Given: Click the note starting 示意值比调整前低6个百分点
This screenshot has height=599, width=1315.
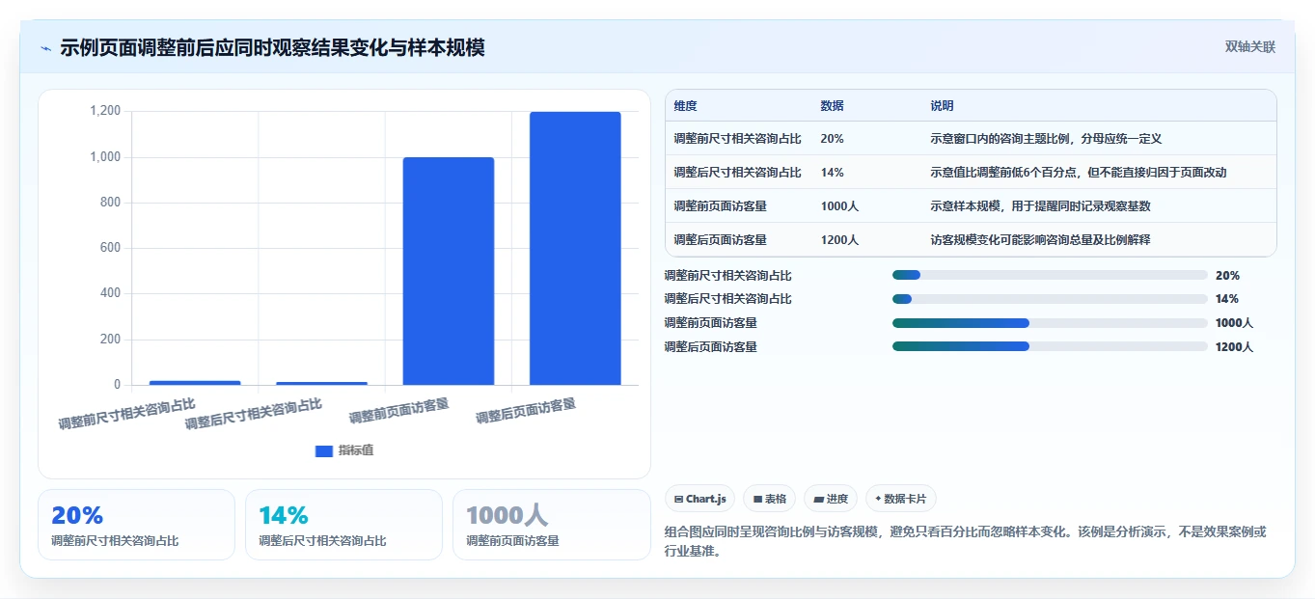Looking at the screenshot, I should [x=1078, y=173].
